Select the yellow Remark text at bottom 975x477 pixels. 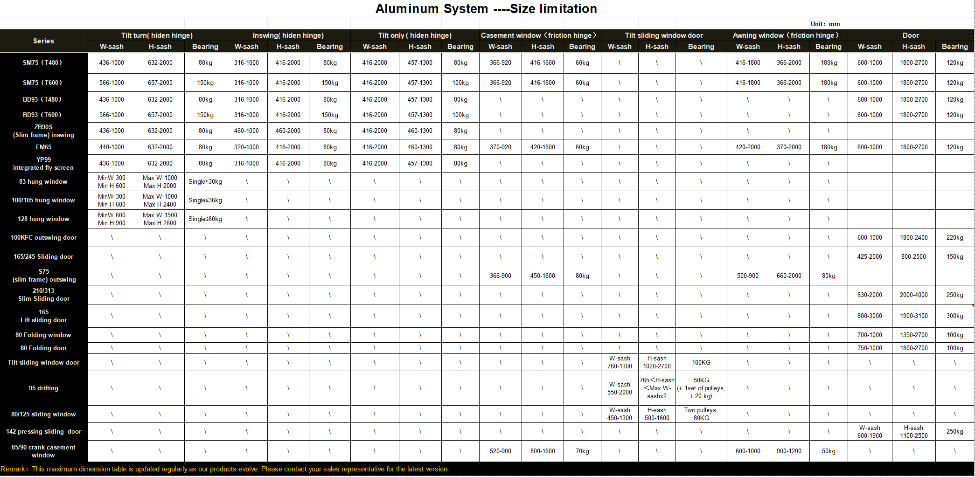(224, 469)
